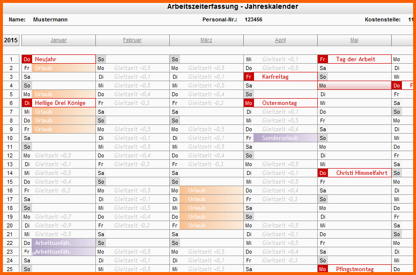Select the red-shaded Mo cell on May 4
Screen dimensions: 416x275
(354, 86)
